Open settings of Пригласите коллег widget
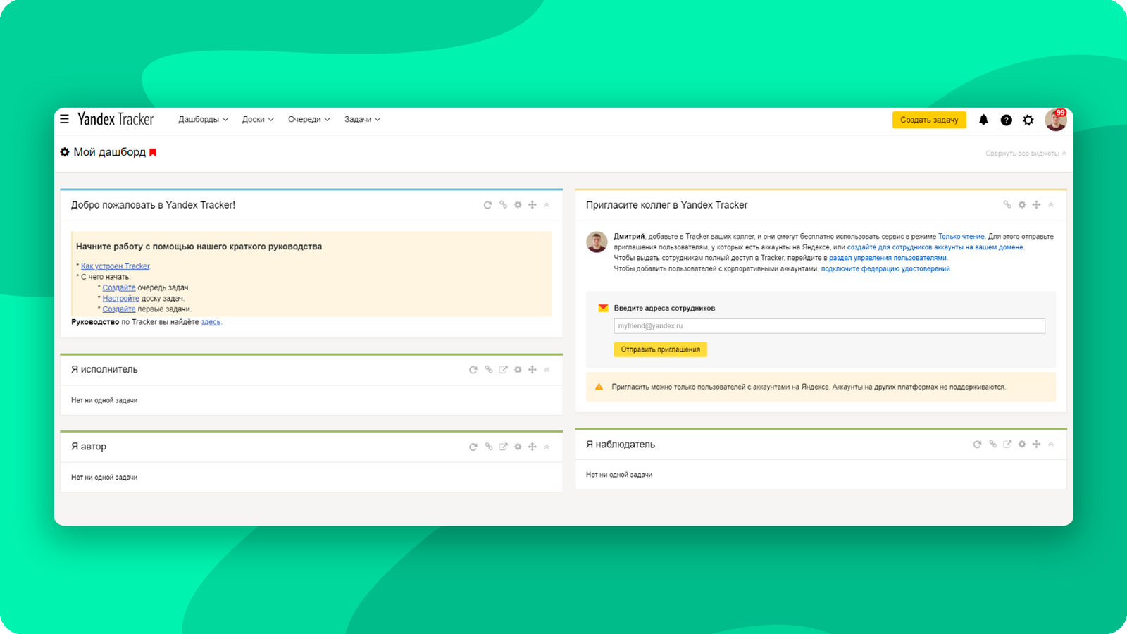The image size is (1127, 634). point(1022,205)
